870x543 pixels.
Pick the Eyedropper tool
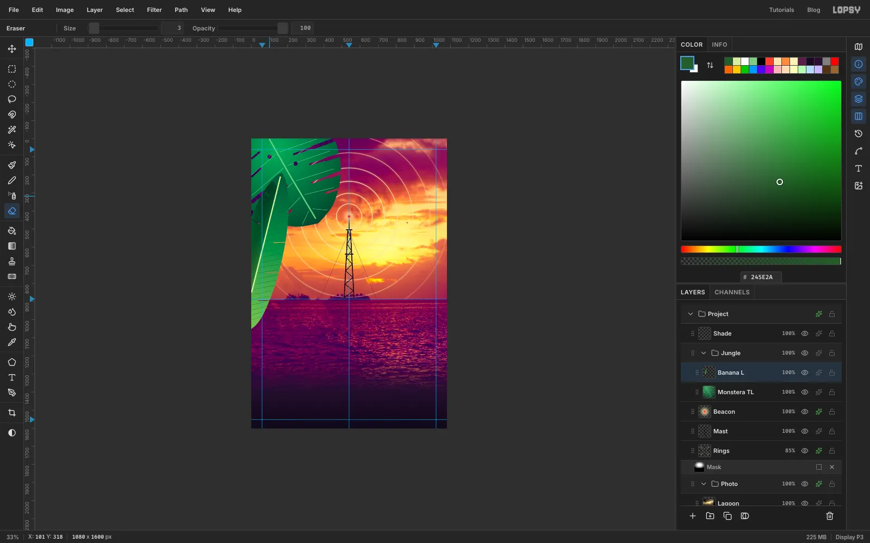12,342
